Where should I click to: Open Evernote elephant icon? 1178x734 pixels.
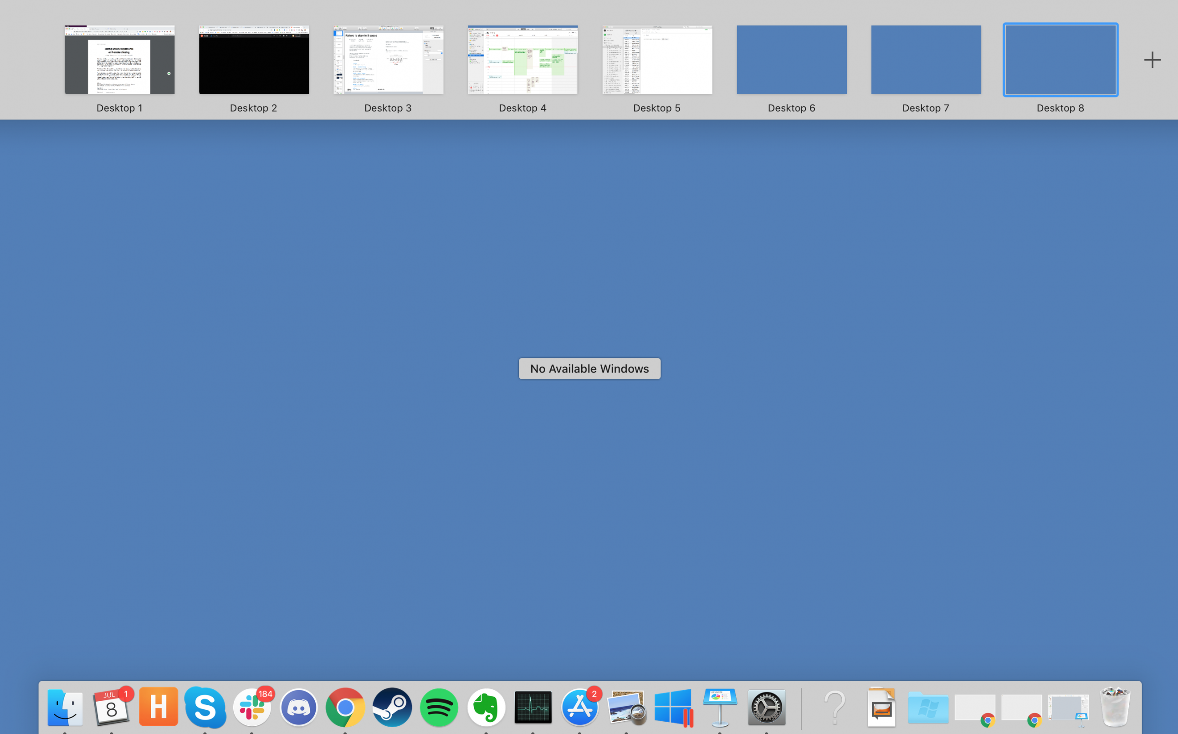coord(486,707)
